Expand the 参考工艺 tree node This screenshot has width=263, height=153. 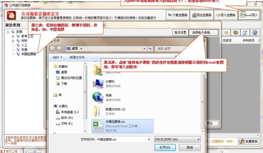point(13,36)
